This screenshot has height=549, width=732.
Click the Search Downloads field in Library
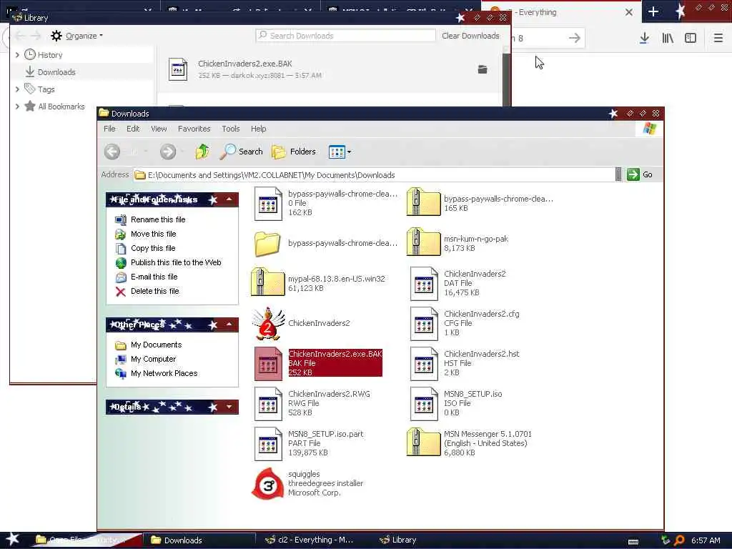tap(345, 36)
